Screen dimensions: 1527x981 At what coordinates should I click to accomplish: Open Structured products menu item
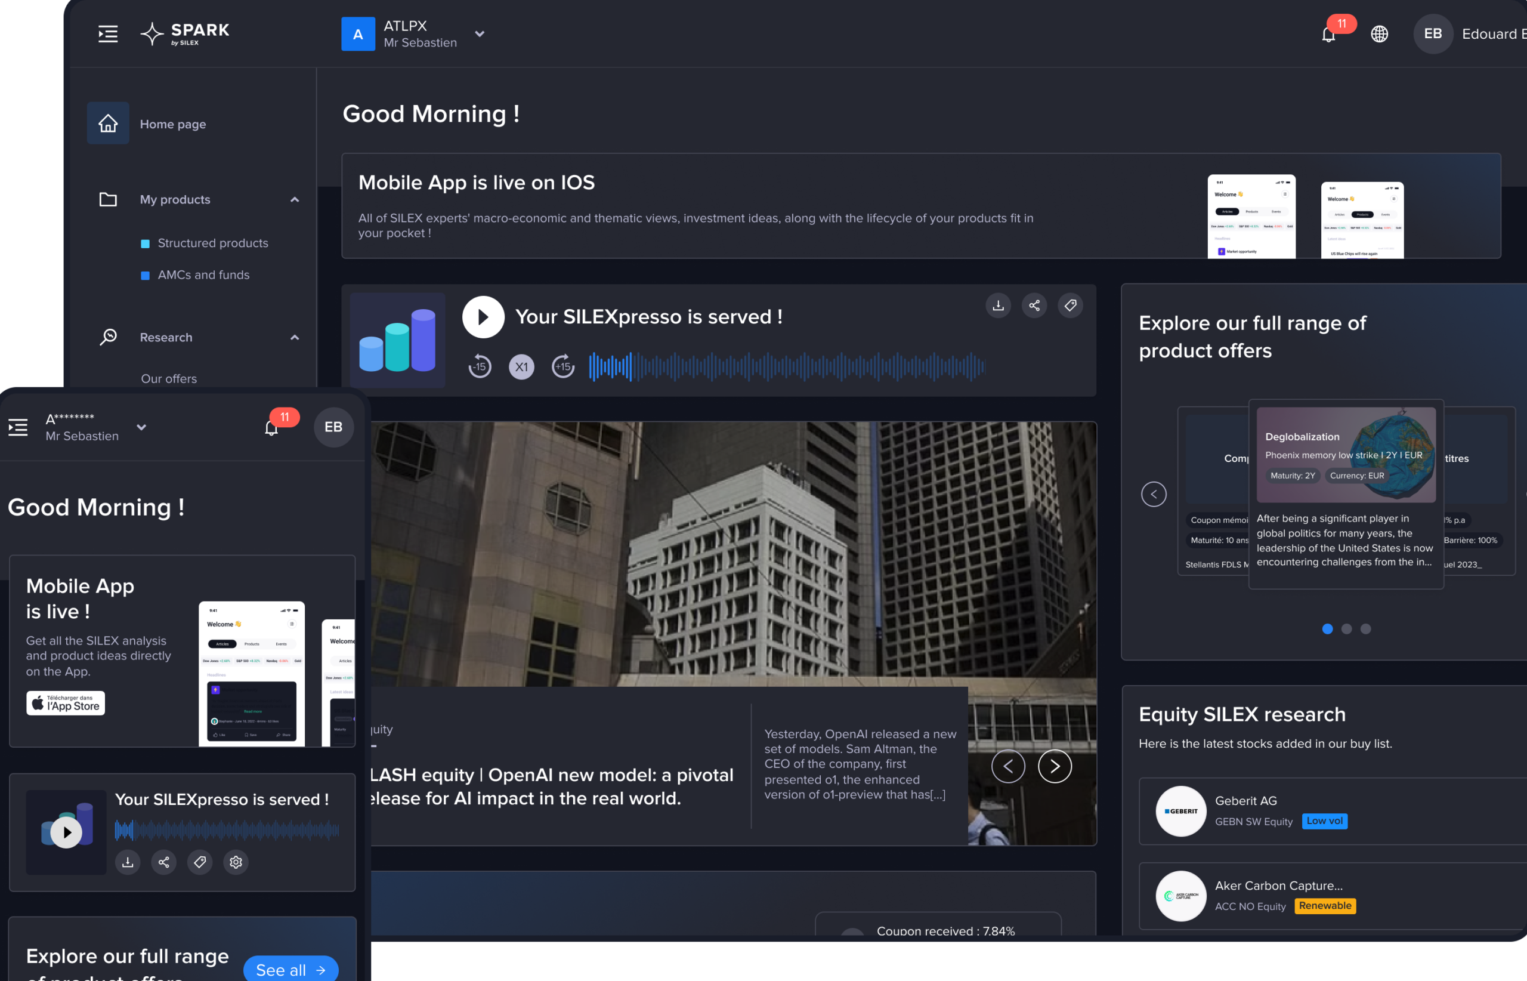(213, 243)
